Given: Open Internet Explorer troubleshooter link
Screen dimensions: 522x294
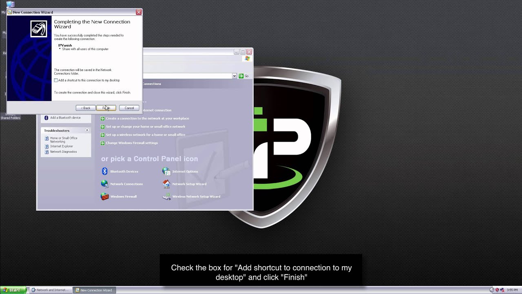Looking at the screenshot, I should (62, 146).
